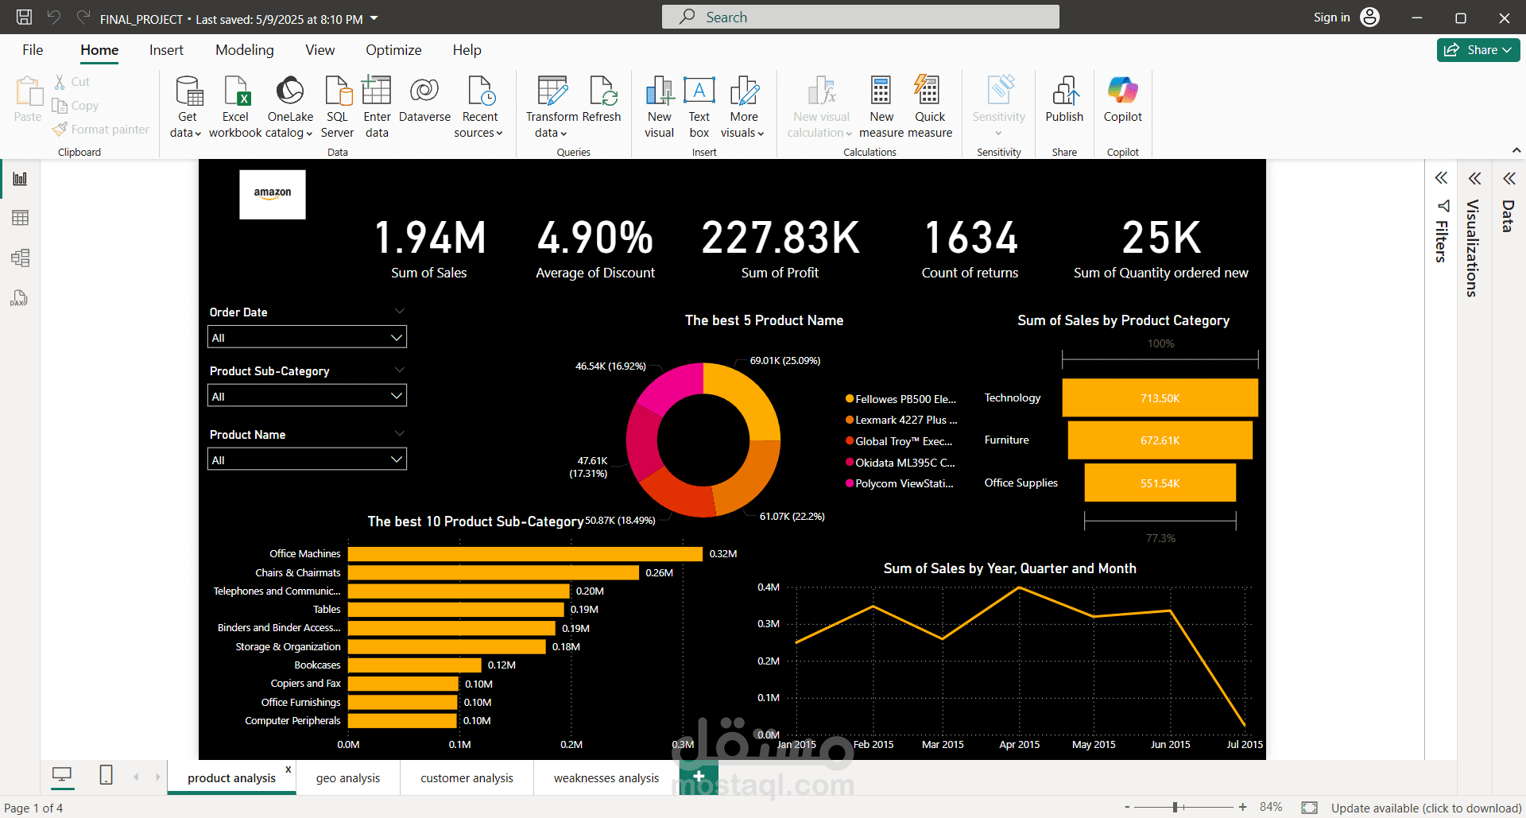The width and height of the screenshot is (1526, 818).
Task: Refresh the report data
Action: pos(602,99)
